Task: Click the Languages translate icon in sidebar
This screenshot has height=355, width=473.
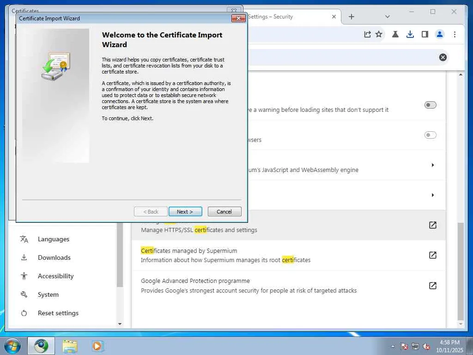Action: 24,239
